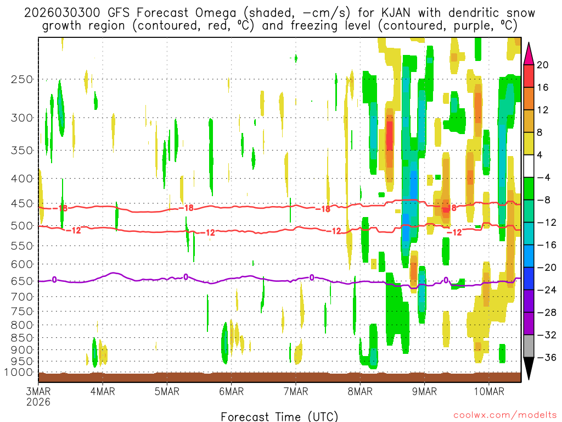Click the 400 pressure level label
The image size is (562, 422).
pyautogui.click(x=22, y=179)
